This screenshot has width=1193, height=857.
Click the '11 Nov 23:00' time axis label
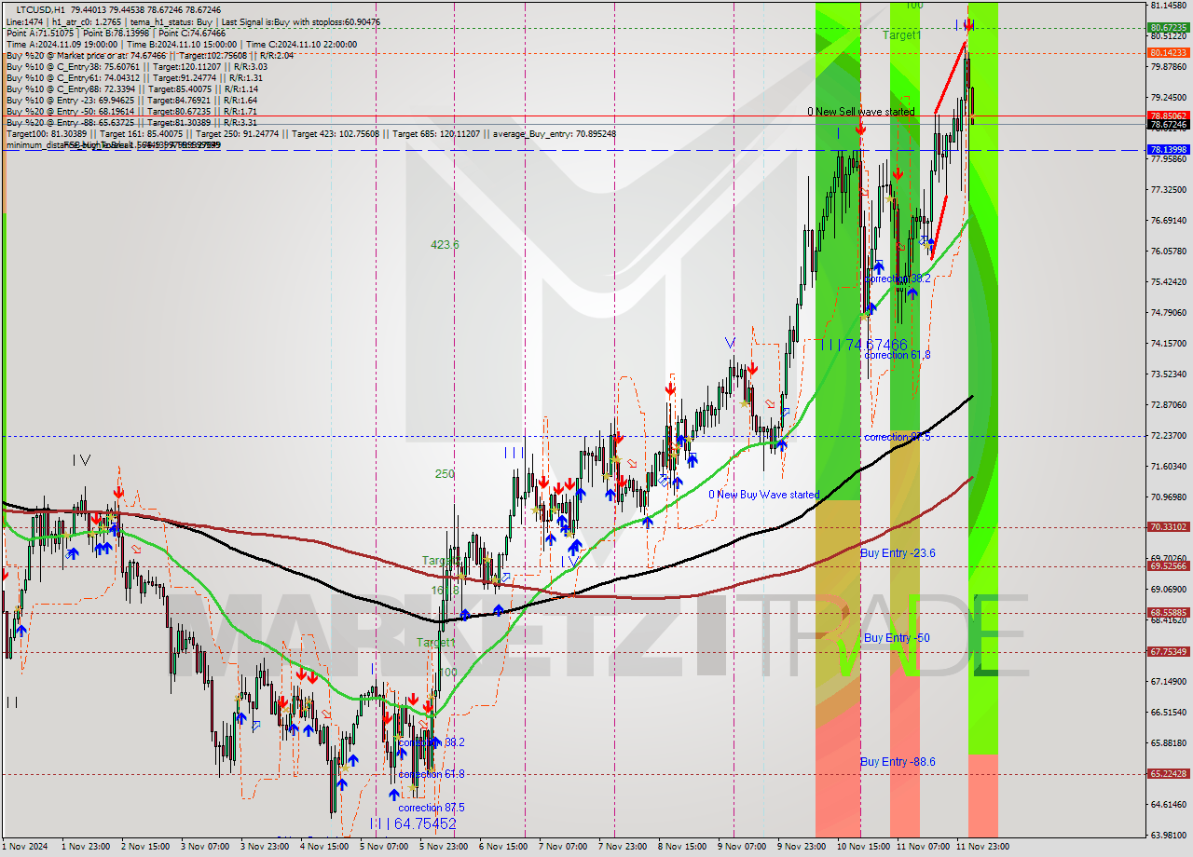click(981, 847)
